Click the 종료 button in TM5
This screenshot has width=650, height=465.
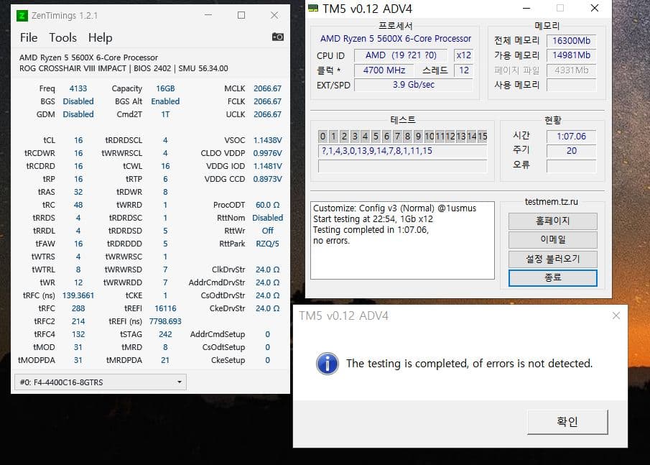coord(552,278)
